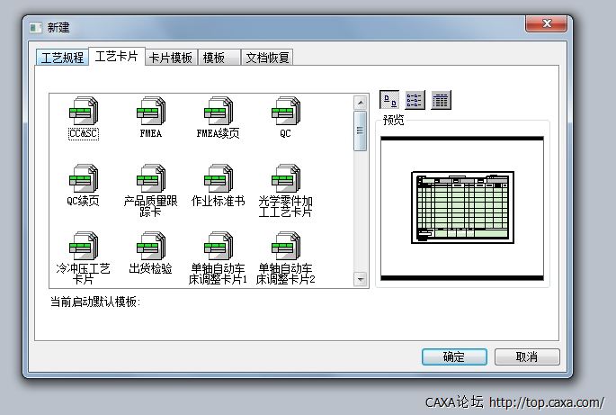Image resolution: width=616 pixels, height=415 pixels.
Task: Choose the 出货检验 template icon
Action: coord(151,247)
